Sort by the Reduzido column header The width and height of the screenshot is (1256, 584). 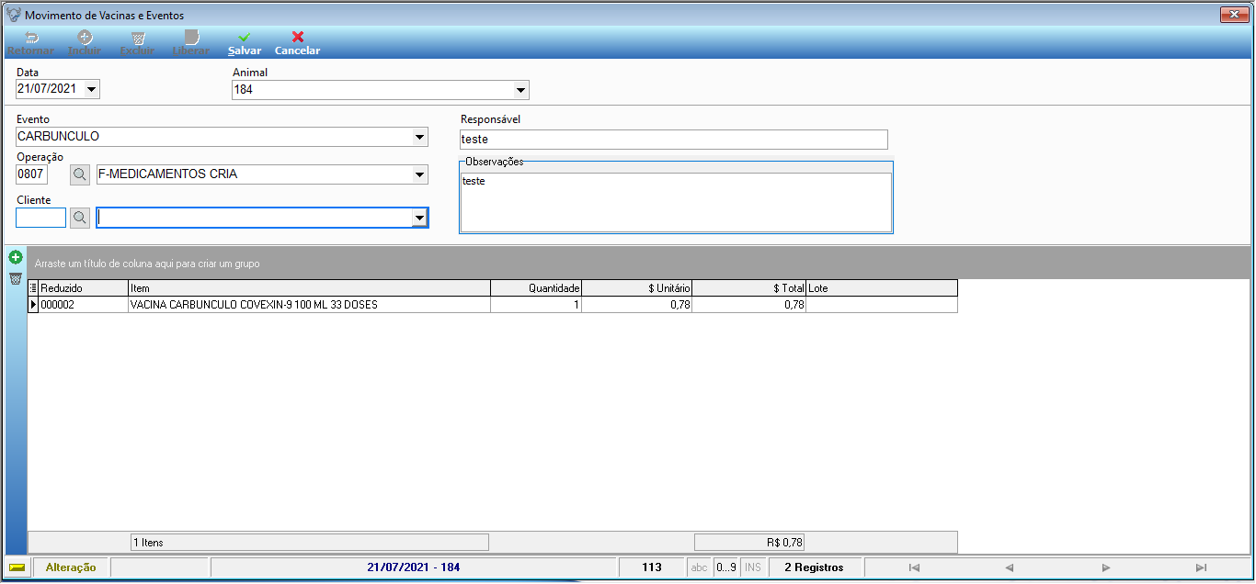83,288
